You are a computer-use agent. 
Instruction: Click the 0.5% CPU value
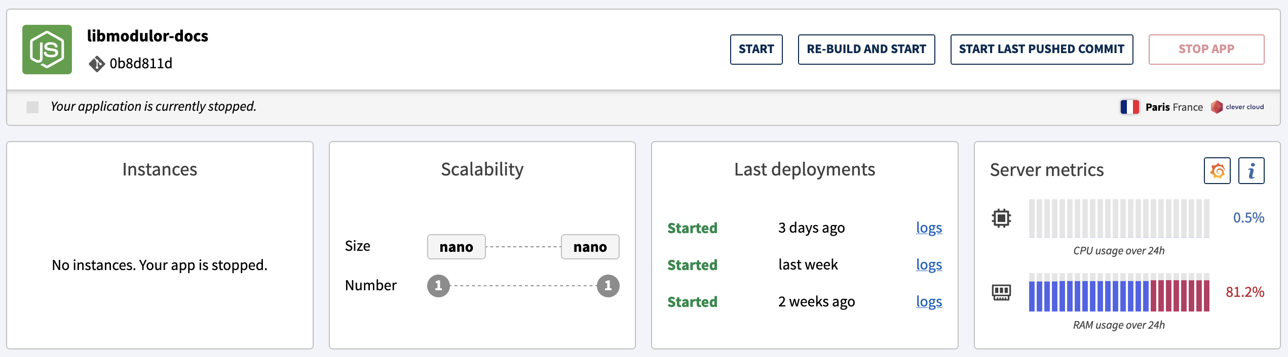(x=1248, y=218)
